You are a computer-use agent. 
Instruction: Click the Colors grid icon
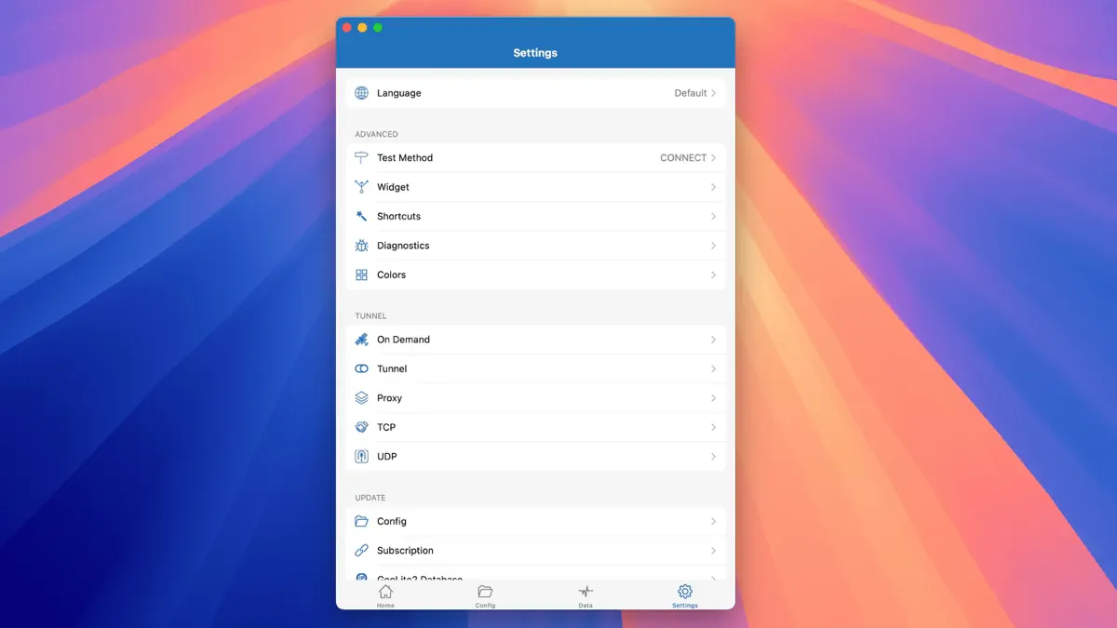point(361,275)
